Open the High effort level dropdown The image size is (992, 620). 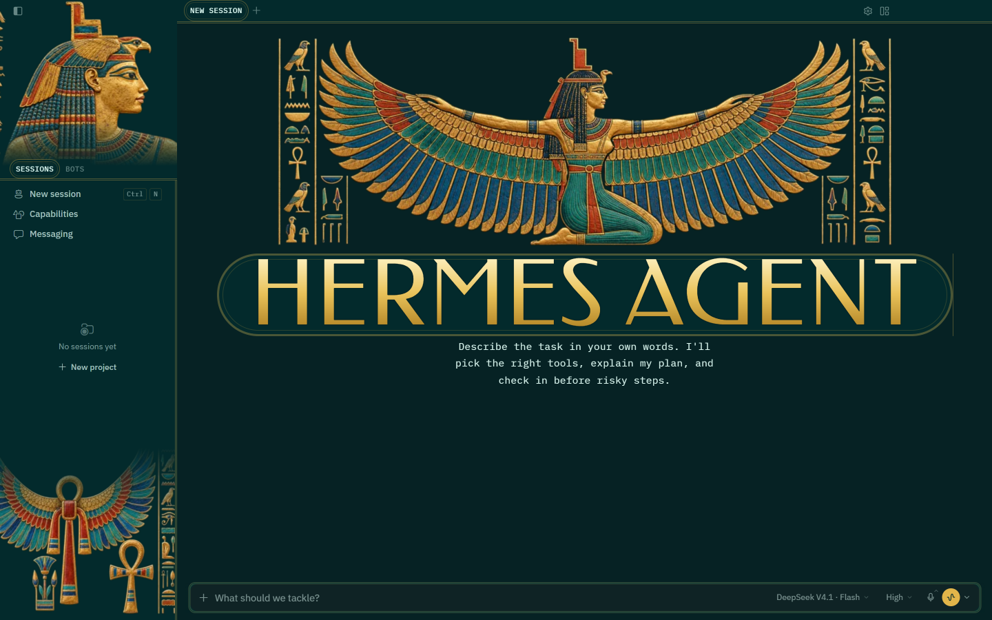898,597
